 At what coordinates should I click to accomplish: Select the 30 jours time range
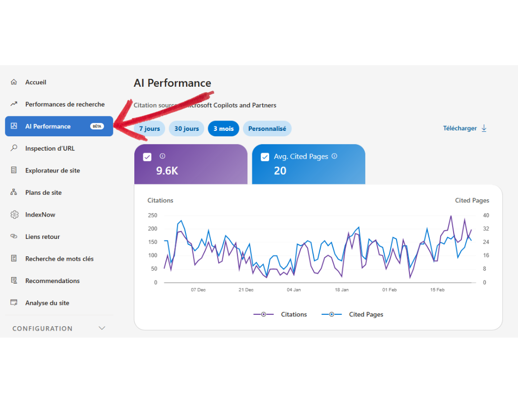[x=186, y=129]
